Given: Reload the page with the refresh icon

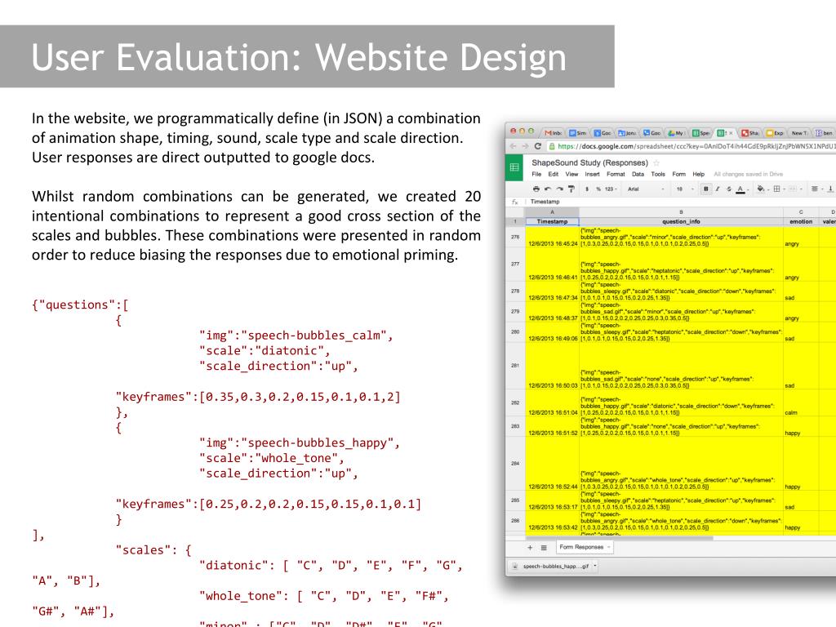Looking at the screenshot, I should point(538,146).
